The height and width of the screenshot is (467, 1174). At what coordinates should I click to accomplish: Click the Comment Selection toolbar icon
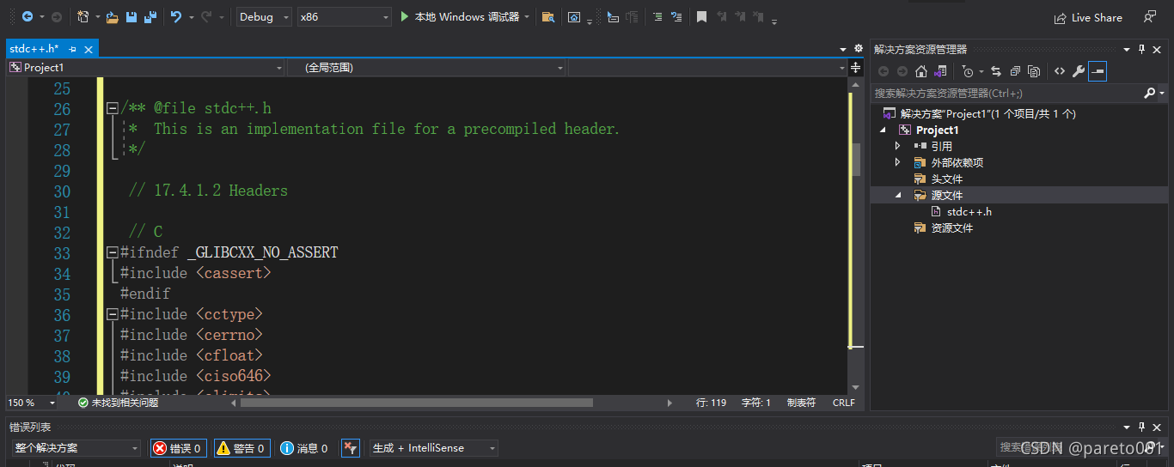coord(657,17)
